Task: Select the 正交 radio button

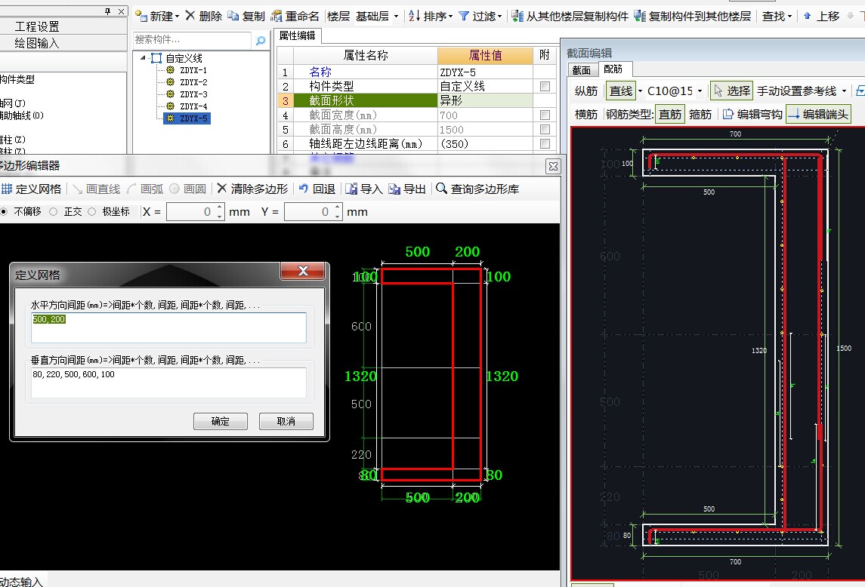Action: pos(54,212)
